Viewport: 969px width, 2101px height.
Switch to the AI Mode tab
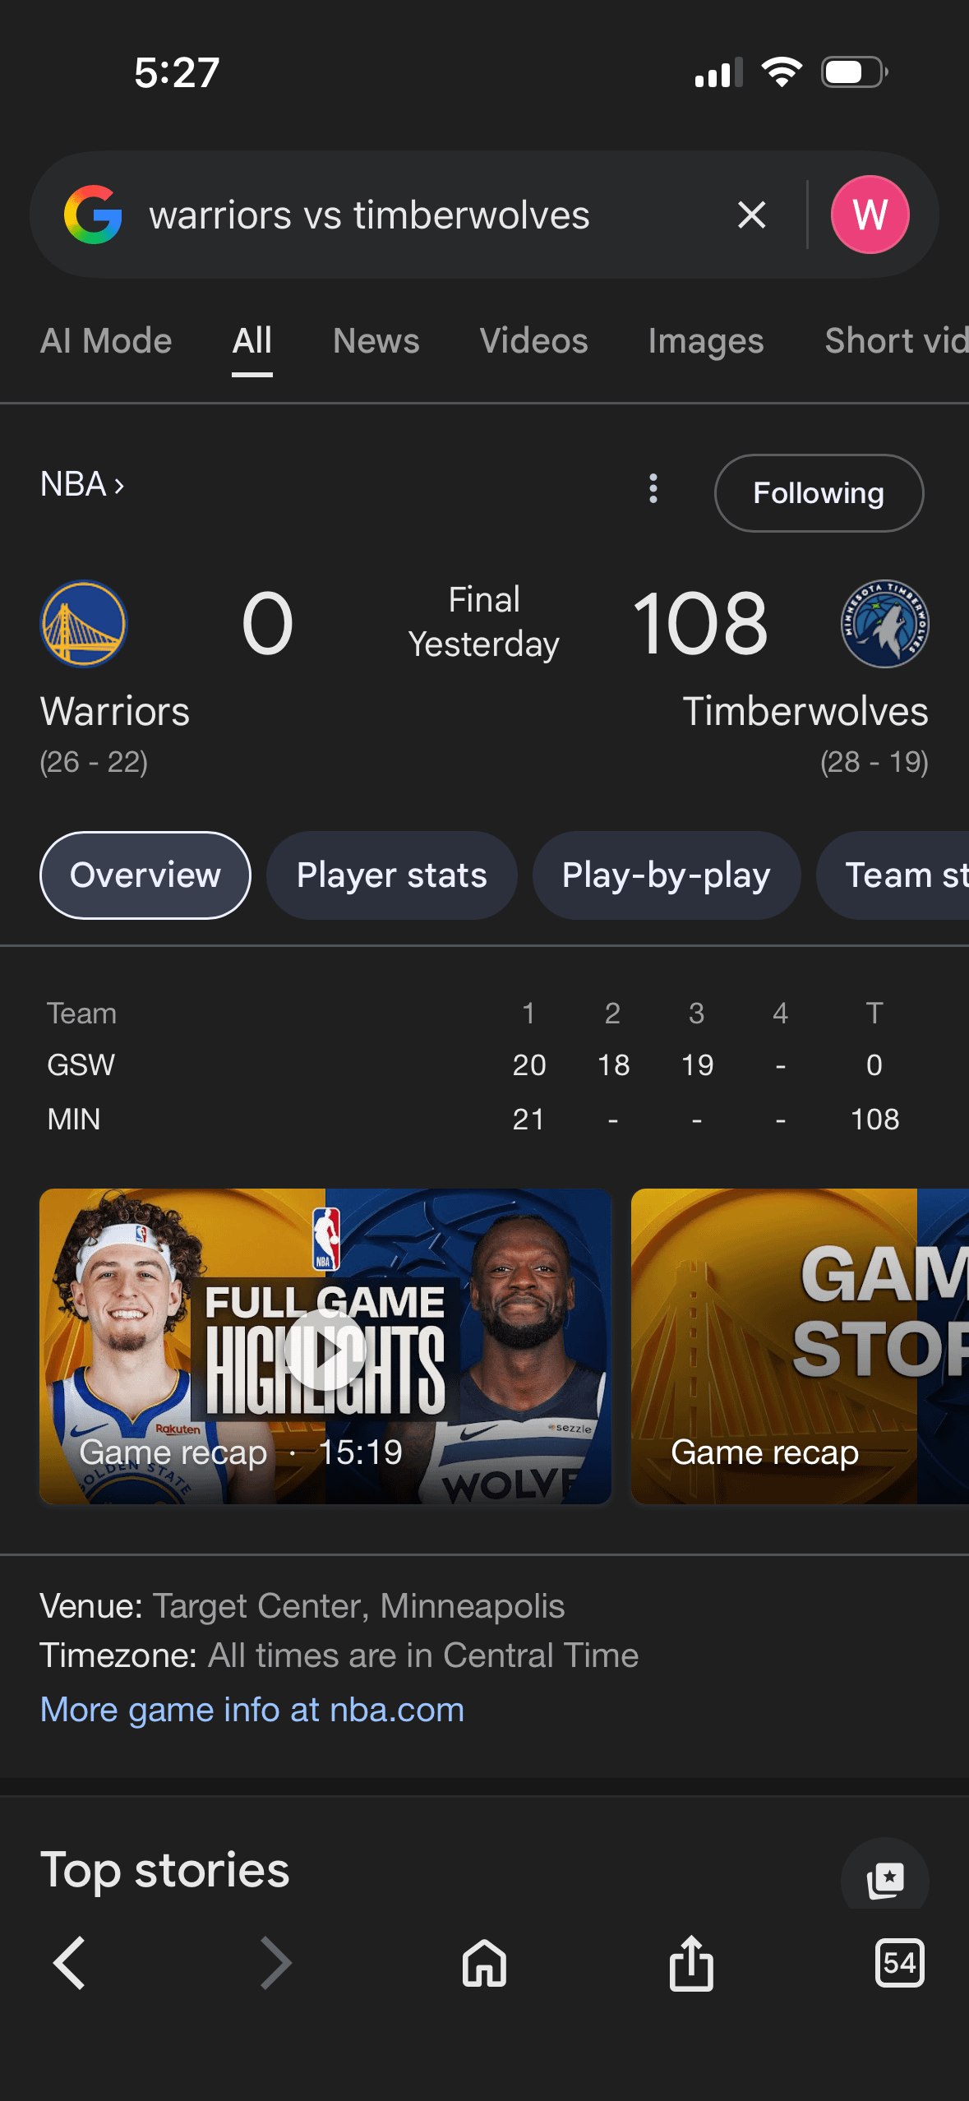(x=106, y=341)
